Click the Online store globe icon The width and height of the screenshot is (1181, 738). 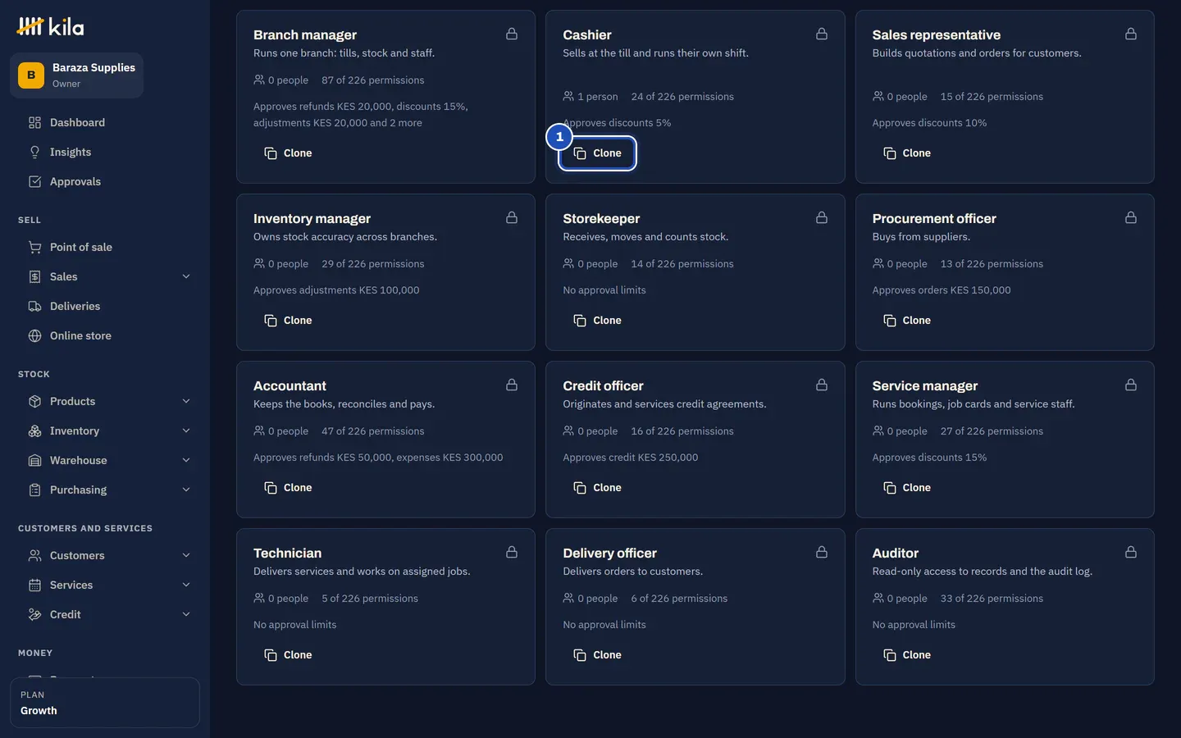click(x=34, y=336)
